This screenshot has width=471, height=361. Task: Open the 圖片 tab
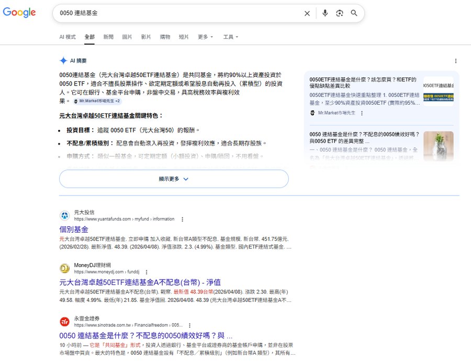pos(127,37)
